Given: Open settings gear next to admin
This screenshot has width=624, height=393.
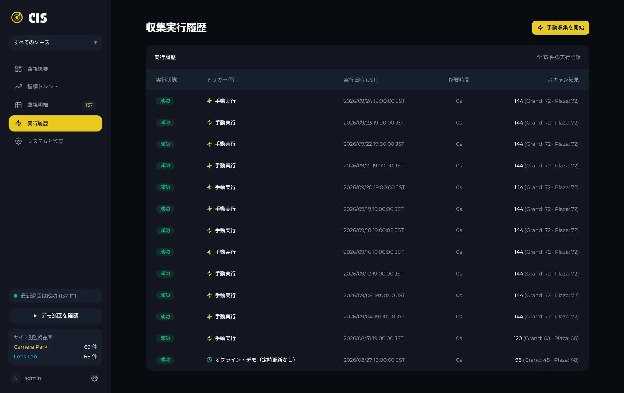Looking at the screenshot, I should (x=94, y=378).
